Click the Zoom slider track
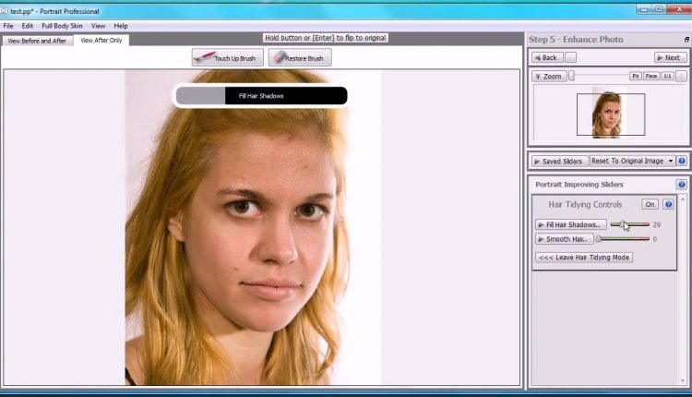 coord(598,76)
